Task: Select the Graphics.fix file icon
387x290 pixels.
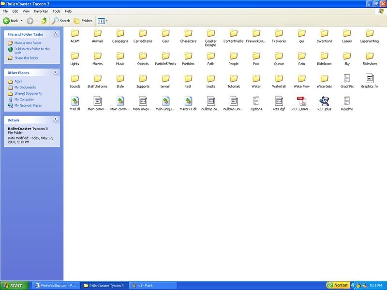Action: (x=370, y=78)
